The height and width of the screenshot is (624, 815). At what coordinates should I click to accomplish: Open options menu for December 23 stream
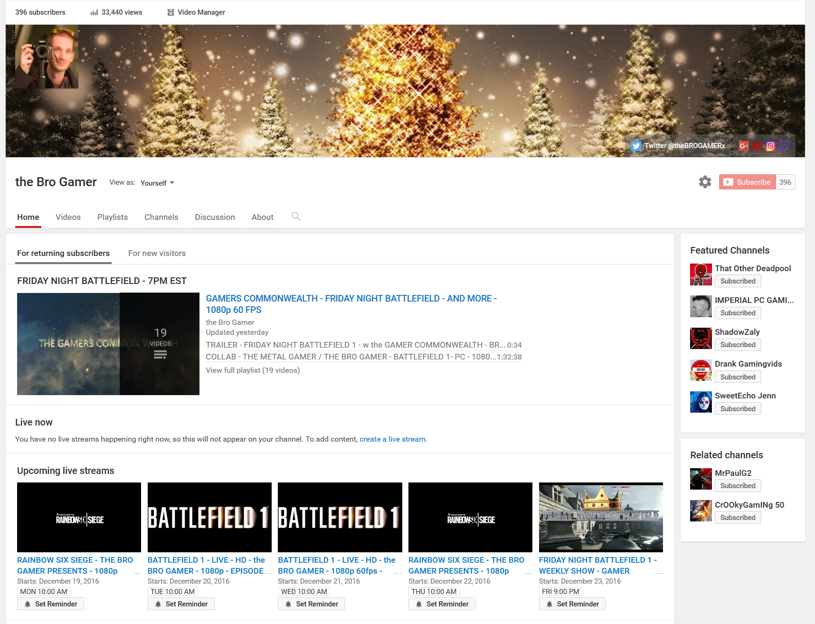pos(659,573)
